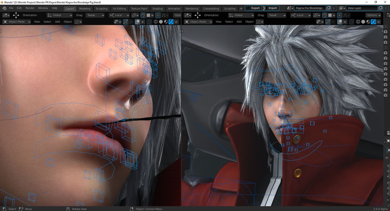This screenshot has width=390, height=211.
Task: Open Local transform orientation dropdown, left viewport
Action: click(x=119, y=15)
